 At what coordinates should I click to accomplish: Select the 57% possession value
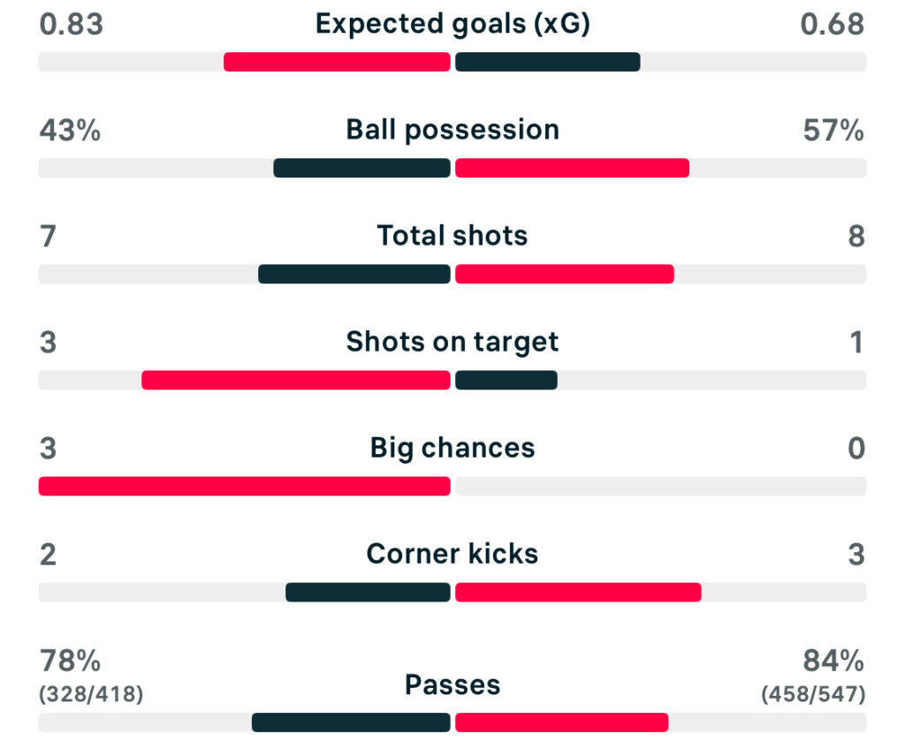[833, 131]
